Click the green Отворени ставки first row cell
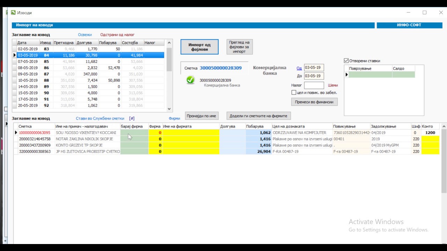The image size is (447, 251). pos(370,75)
